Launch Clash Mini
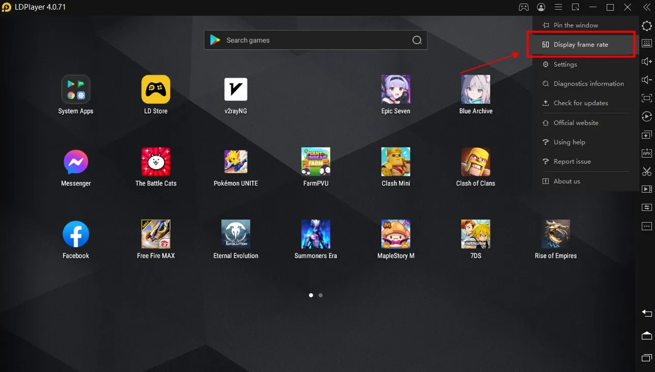The width and height of the screenshot is (655, 372). click(396, 162)
